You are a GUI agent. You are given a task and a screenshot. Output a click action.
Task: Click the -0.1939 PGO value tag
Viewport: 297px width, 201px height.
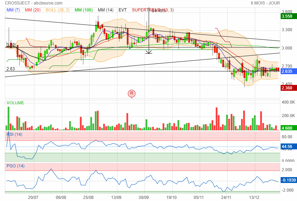tap(288, 180)
